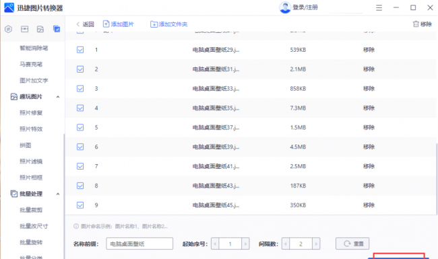Deselect the checkbox for row 6

coord(80,147)
